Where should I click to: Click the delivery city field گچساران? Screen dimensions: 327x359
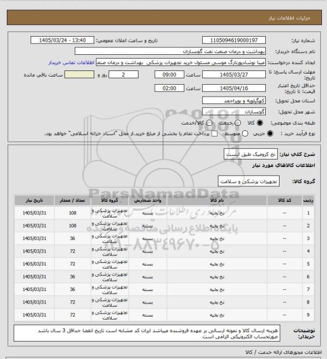tap(234, 112)
